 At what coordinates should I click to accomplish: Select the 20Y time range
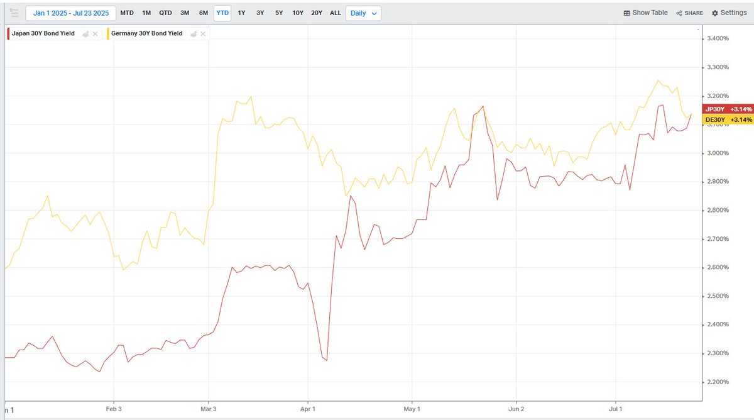tap(317, 13)
